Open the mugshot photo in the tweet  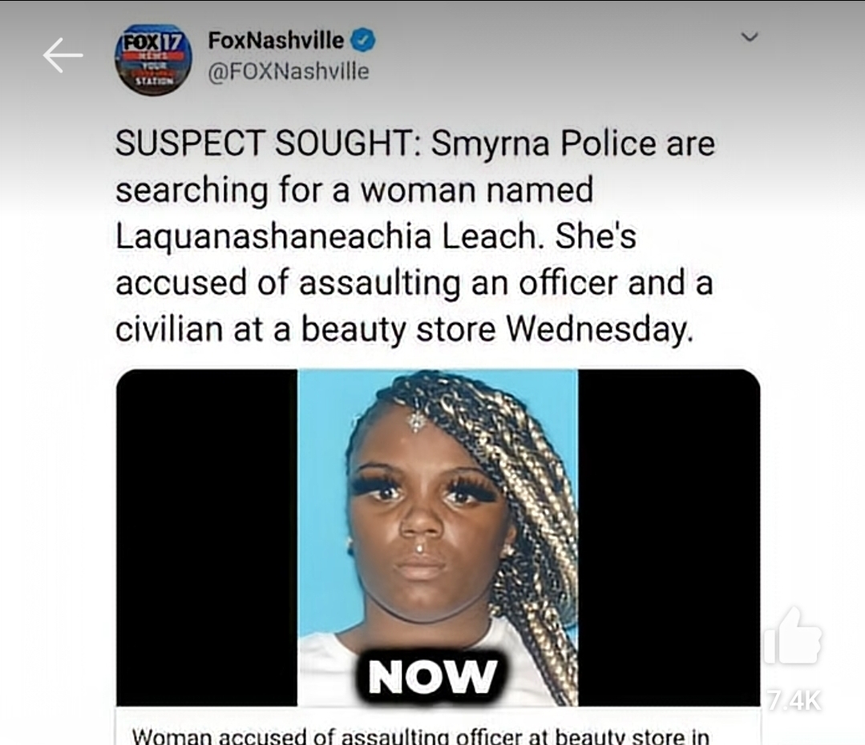438,538
